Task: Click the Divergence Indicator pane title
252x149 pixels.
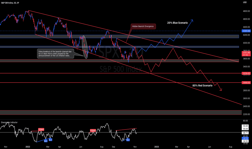Action: (9, 122)
